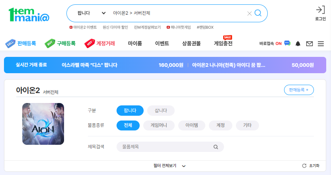Toggle 바로접속 ON switch

tap(271, 43)
